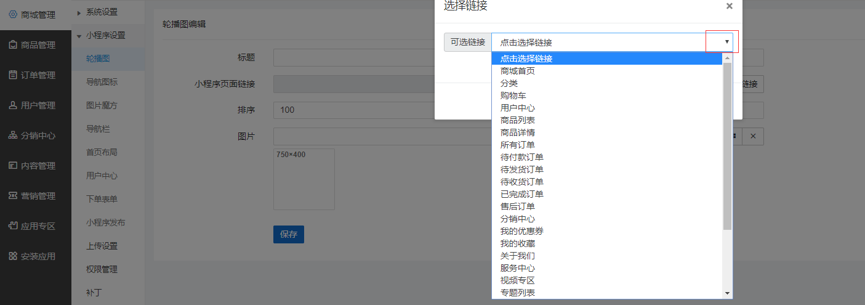
Task: Open 内容管理 using its sidebar icon
Action: [x=13, y=166]
